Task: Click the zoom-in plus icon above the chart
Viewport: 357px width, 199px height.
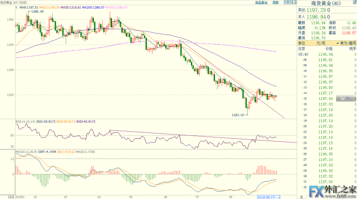Action: (291, 3)
